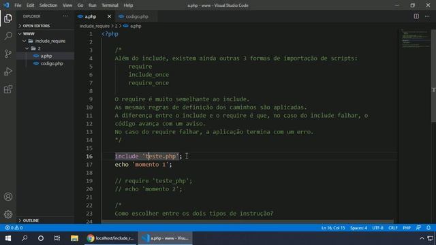This screenshot has height=245, width=436.
Task: Click line number 16 in gutter
Action: [89, 157]
